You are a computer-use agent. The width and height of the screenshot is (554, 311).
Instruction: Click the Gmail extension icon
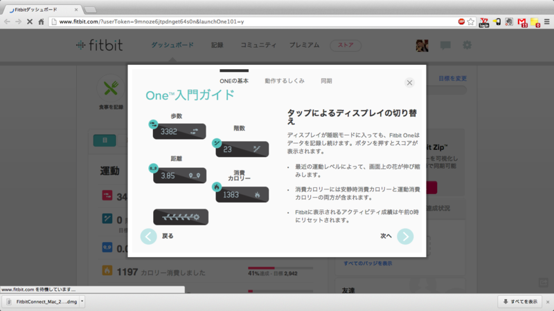[x=522, y=22]
